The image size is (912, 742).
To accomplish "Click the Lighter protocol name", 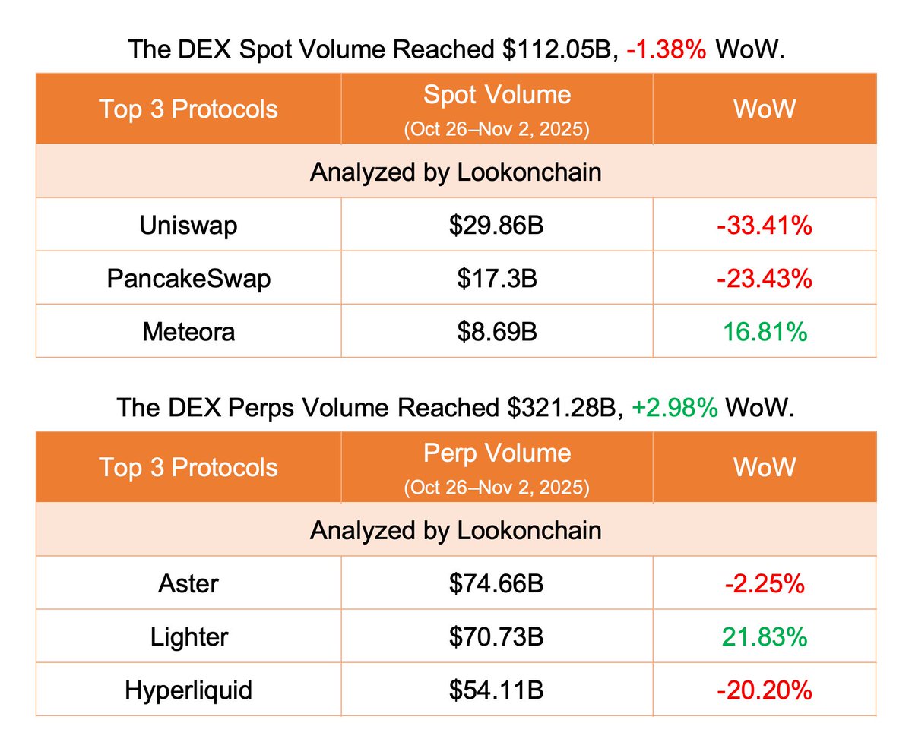I will point(188,636).
